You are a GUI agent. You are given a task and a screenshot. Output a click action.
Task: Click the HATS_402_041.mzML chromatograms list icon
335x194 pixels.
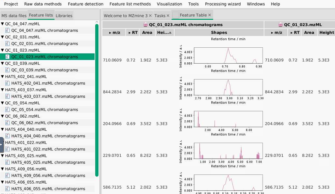click(x=7, y=83)
